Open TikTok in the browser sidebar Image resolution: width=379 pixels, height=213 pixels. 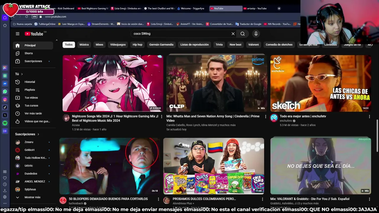(5, 107)
